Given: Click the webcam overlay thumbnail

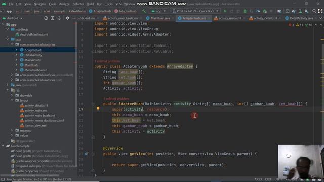Looking at the screenshot, I should [x=301, y=162].
